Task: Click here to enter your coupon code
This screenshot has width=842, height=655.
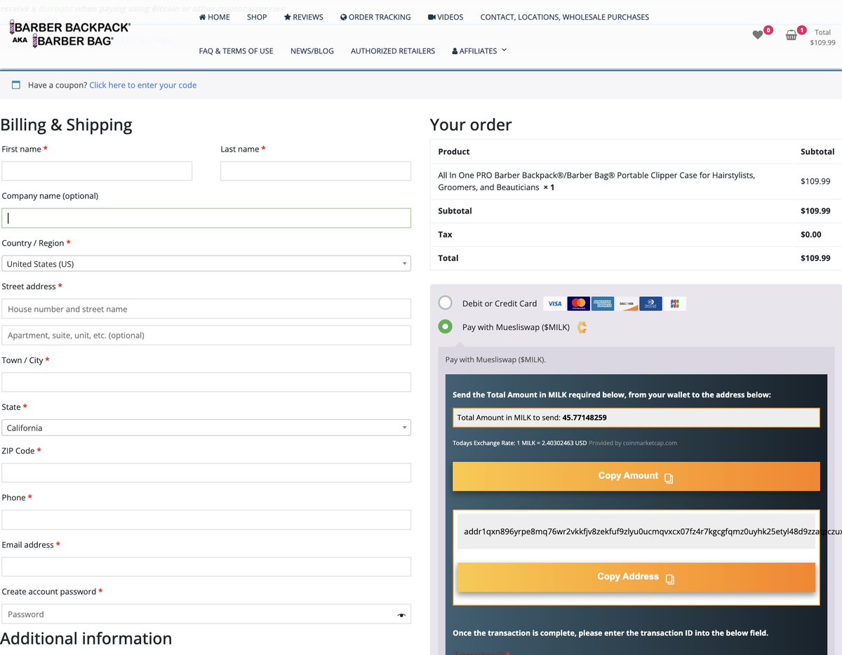Action: [143, 85]
